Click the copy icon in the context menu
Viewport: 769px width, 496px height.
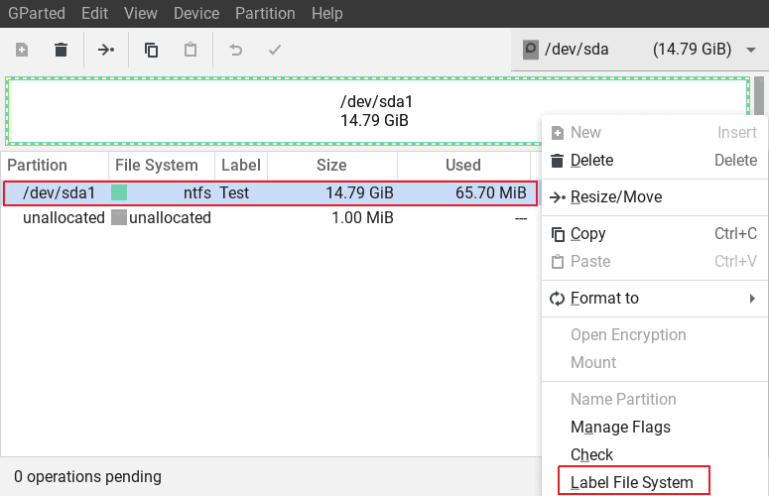[558, 234]
